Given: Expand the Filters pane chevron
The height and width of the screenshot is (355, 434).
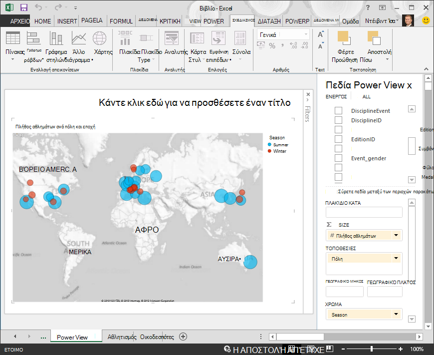Looking at the screenshot, I should (x=308, y=100).
